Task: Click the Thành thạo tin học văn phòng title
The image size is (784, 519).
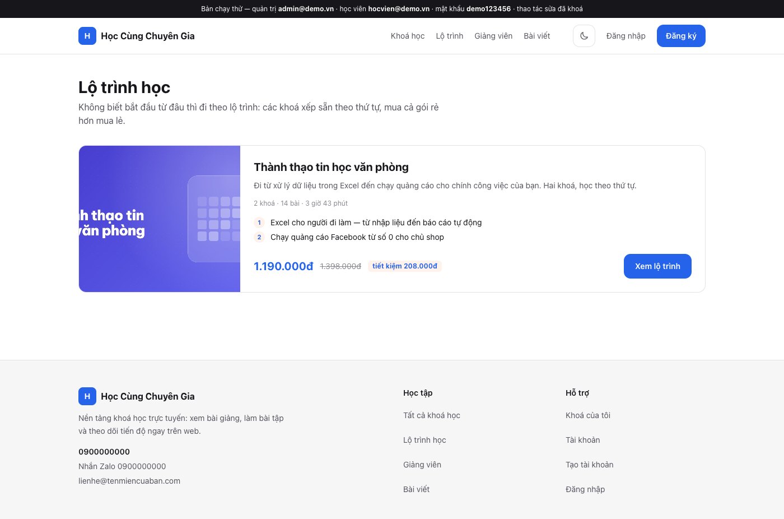Action: (x=331, y=167)
